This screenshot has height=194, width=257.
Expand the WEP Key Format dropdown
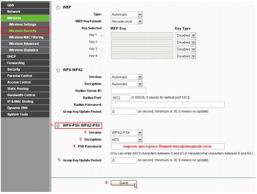pyautogui.click(x=126, y=21)
